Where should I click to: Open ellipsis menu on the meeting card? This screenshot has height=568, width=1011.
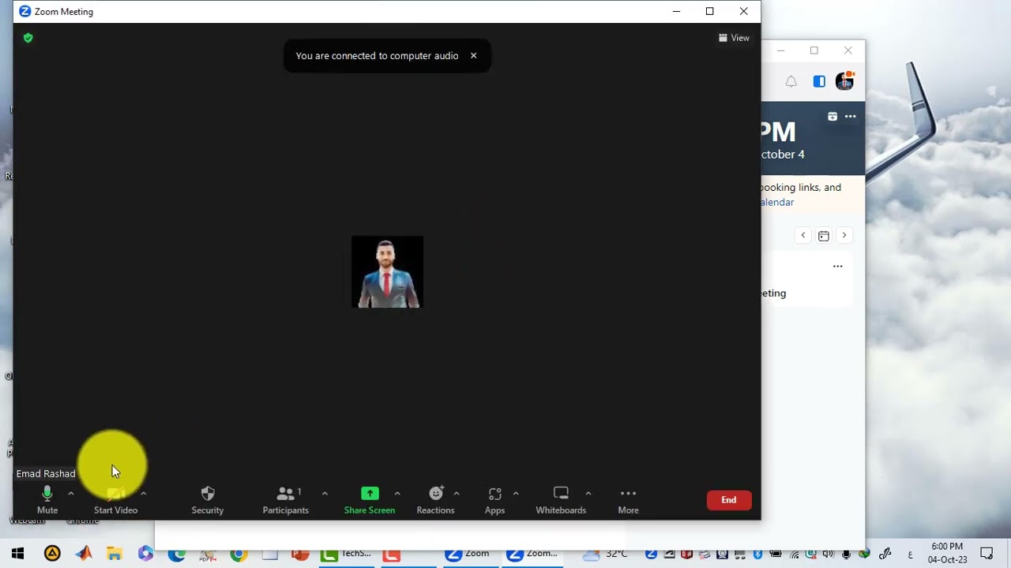point(838,267)
